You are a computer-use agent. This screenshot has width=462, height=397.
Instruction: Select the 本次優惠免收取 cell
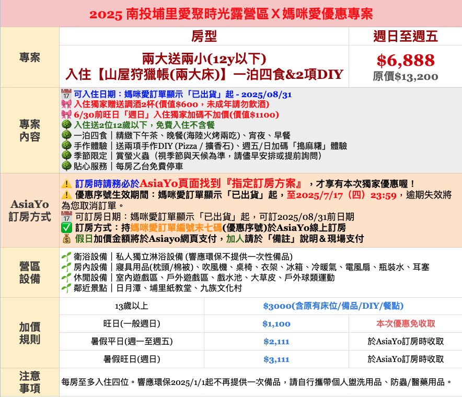click(406, 324)
